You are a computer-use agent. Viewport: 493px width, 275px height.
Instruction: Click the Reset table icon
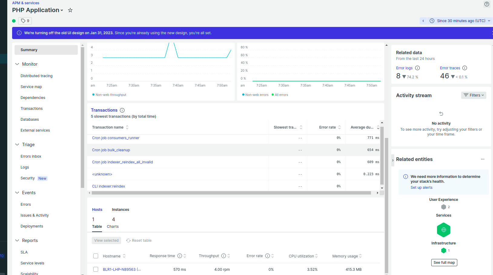[128, 240]
